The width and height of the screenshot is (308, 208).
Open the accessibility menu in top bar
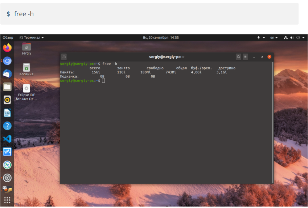tap(261, 38)
